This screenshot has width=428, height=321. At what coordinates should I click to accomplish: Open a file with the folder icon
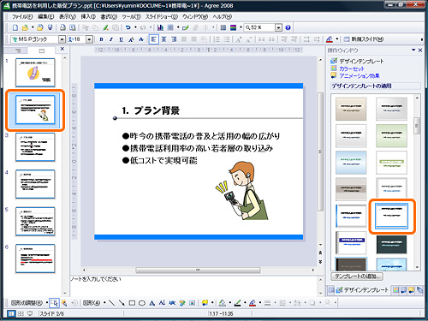[25, 27]
